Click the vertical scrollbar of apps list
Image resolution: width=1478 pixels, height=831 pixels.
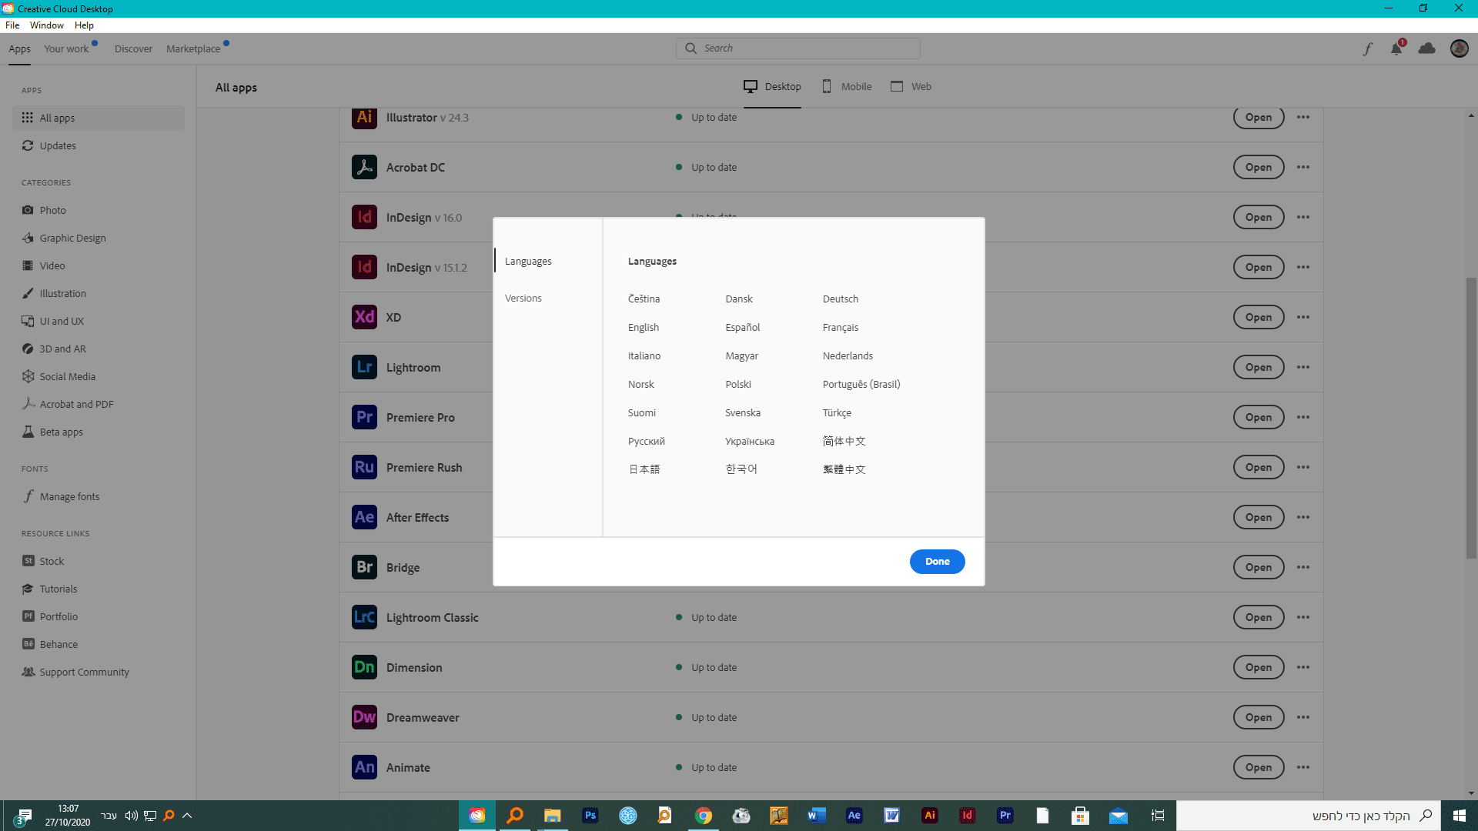1470,415
